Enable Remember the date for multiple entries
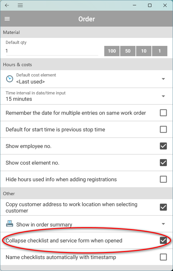173x271 pixels. coord(163,113)
